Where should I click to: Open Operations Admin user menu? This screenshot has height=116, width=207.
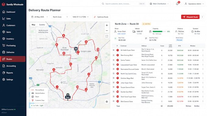coord(194,4)
